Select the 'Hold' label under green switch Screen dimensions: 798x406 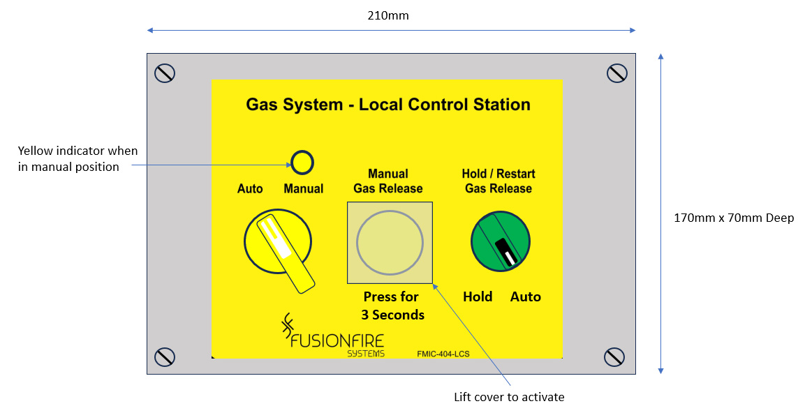478,296
